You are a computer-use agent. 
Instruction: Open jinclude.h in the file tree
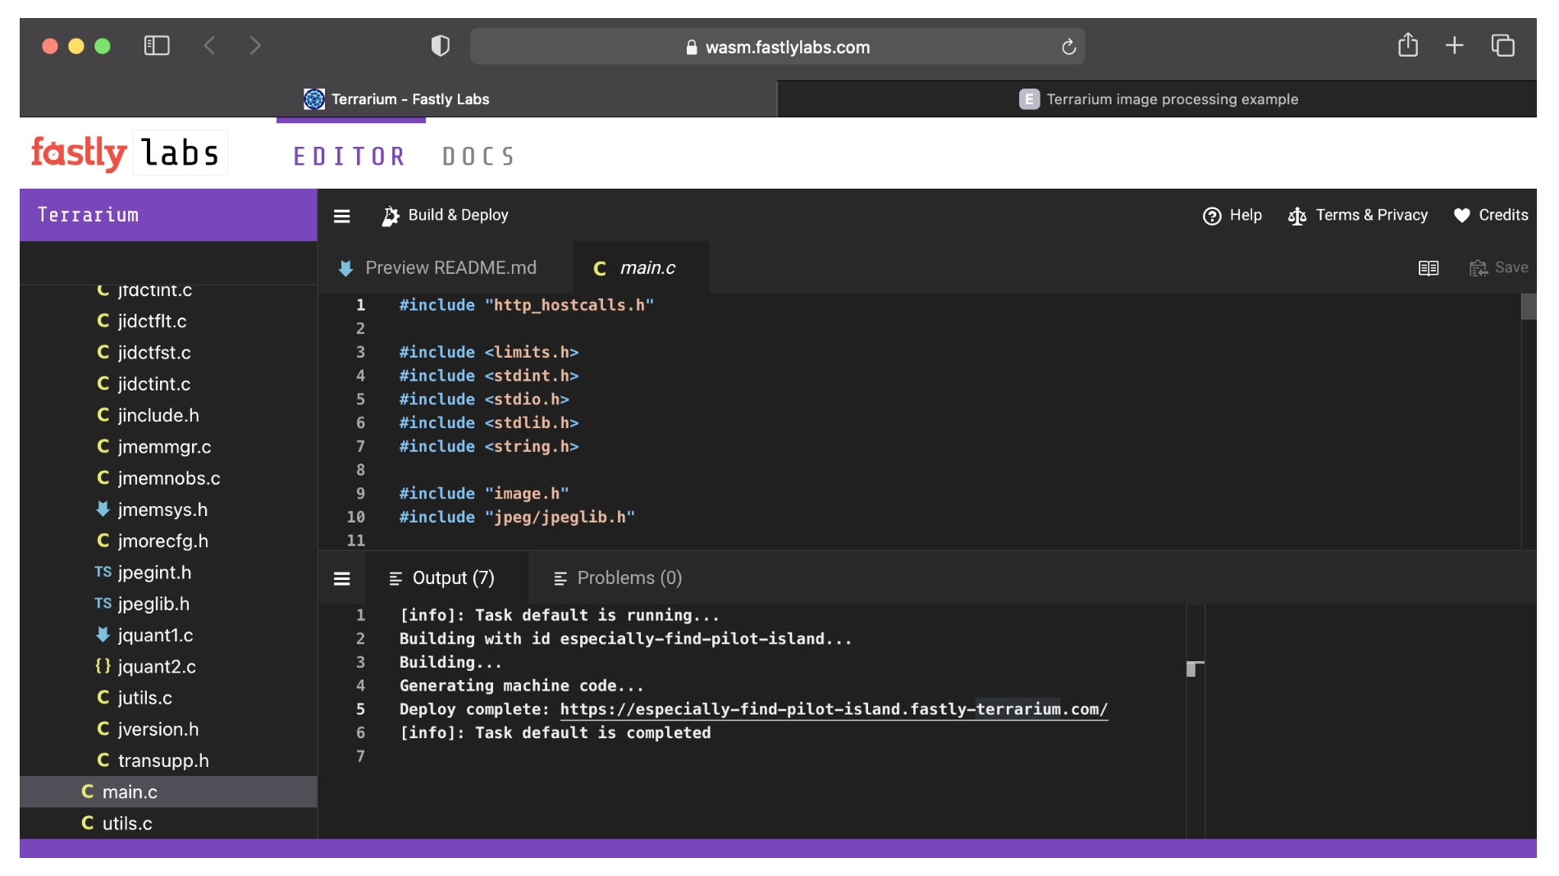click(x=168, y=416)
